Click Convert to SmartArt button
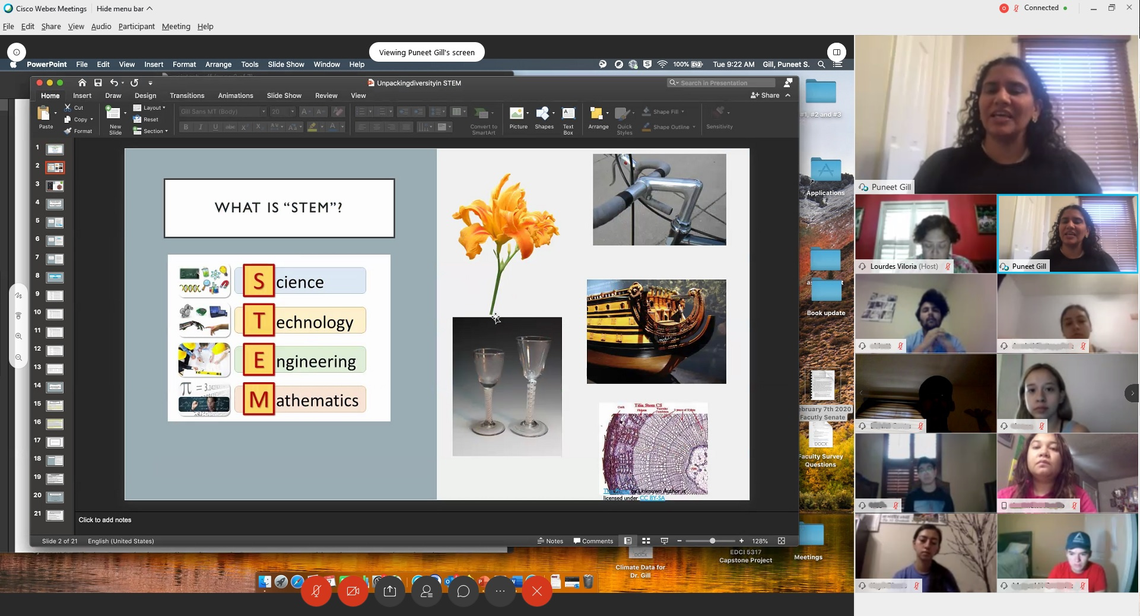Viewport: 1140px width, 616px height. point(484,120)
